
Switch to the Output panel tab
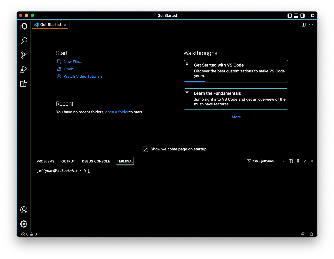pos(68,161)
